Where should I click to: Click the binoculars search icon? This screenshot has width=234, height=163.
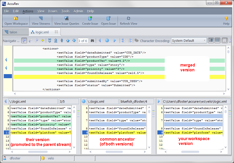pyautogui.click(x=93, y=40)
